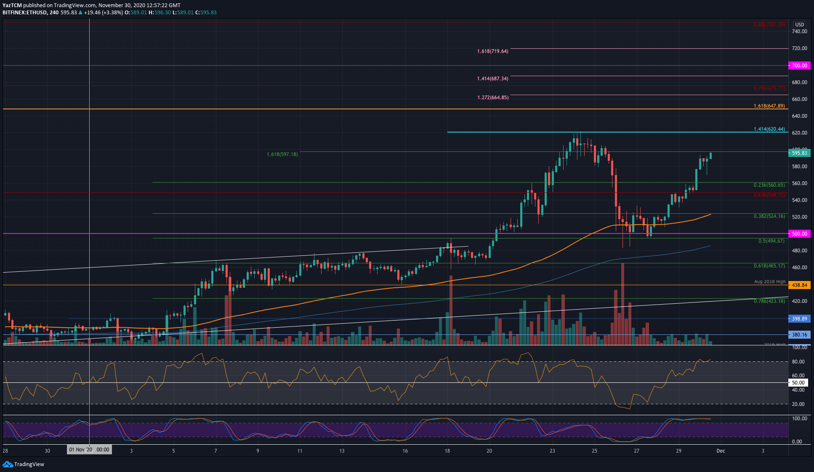The height and width of the screenshot is (472, 814).
Task: Click the green 595.83 current price label
Action: [799, 153]
